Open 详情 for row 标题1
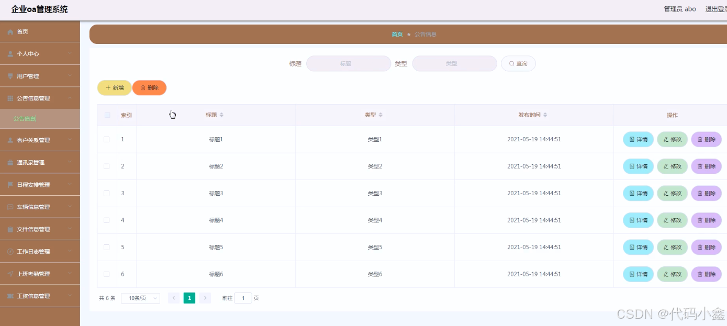727x326 pixels. coord(638,140)
